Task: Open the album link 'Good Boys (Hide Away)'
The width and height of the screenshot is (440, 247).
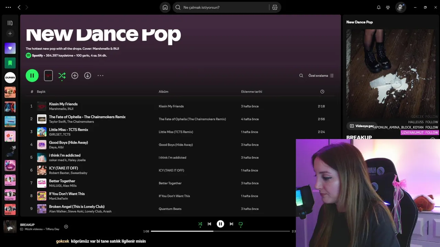Action: click(176, 145)
